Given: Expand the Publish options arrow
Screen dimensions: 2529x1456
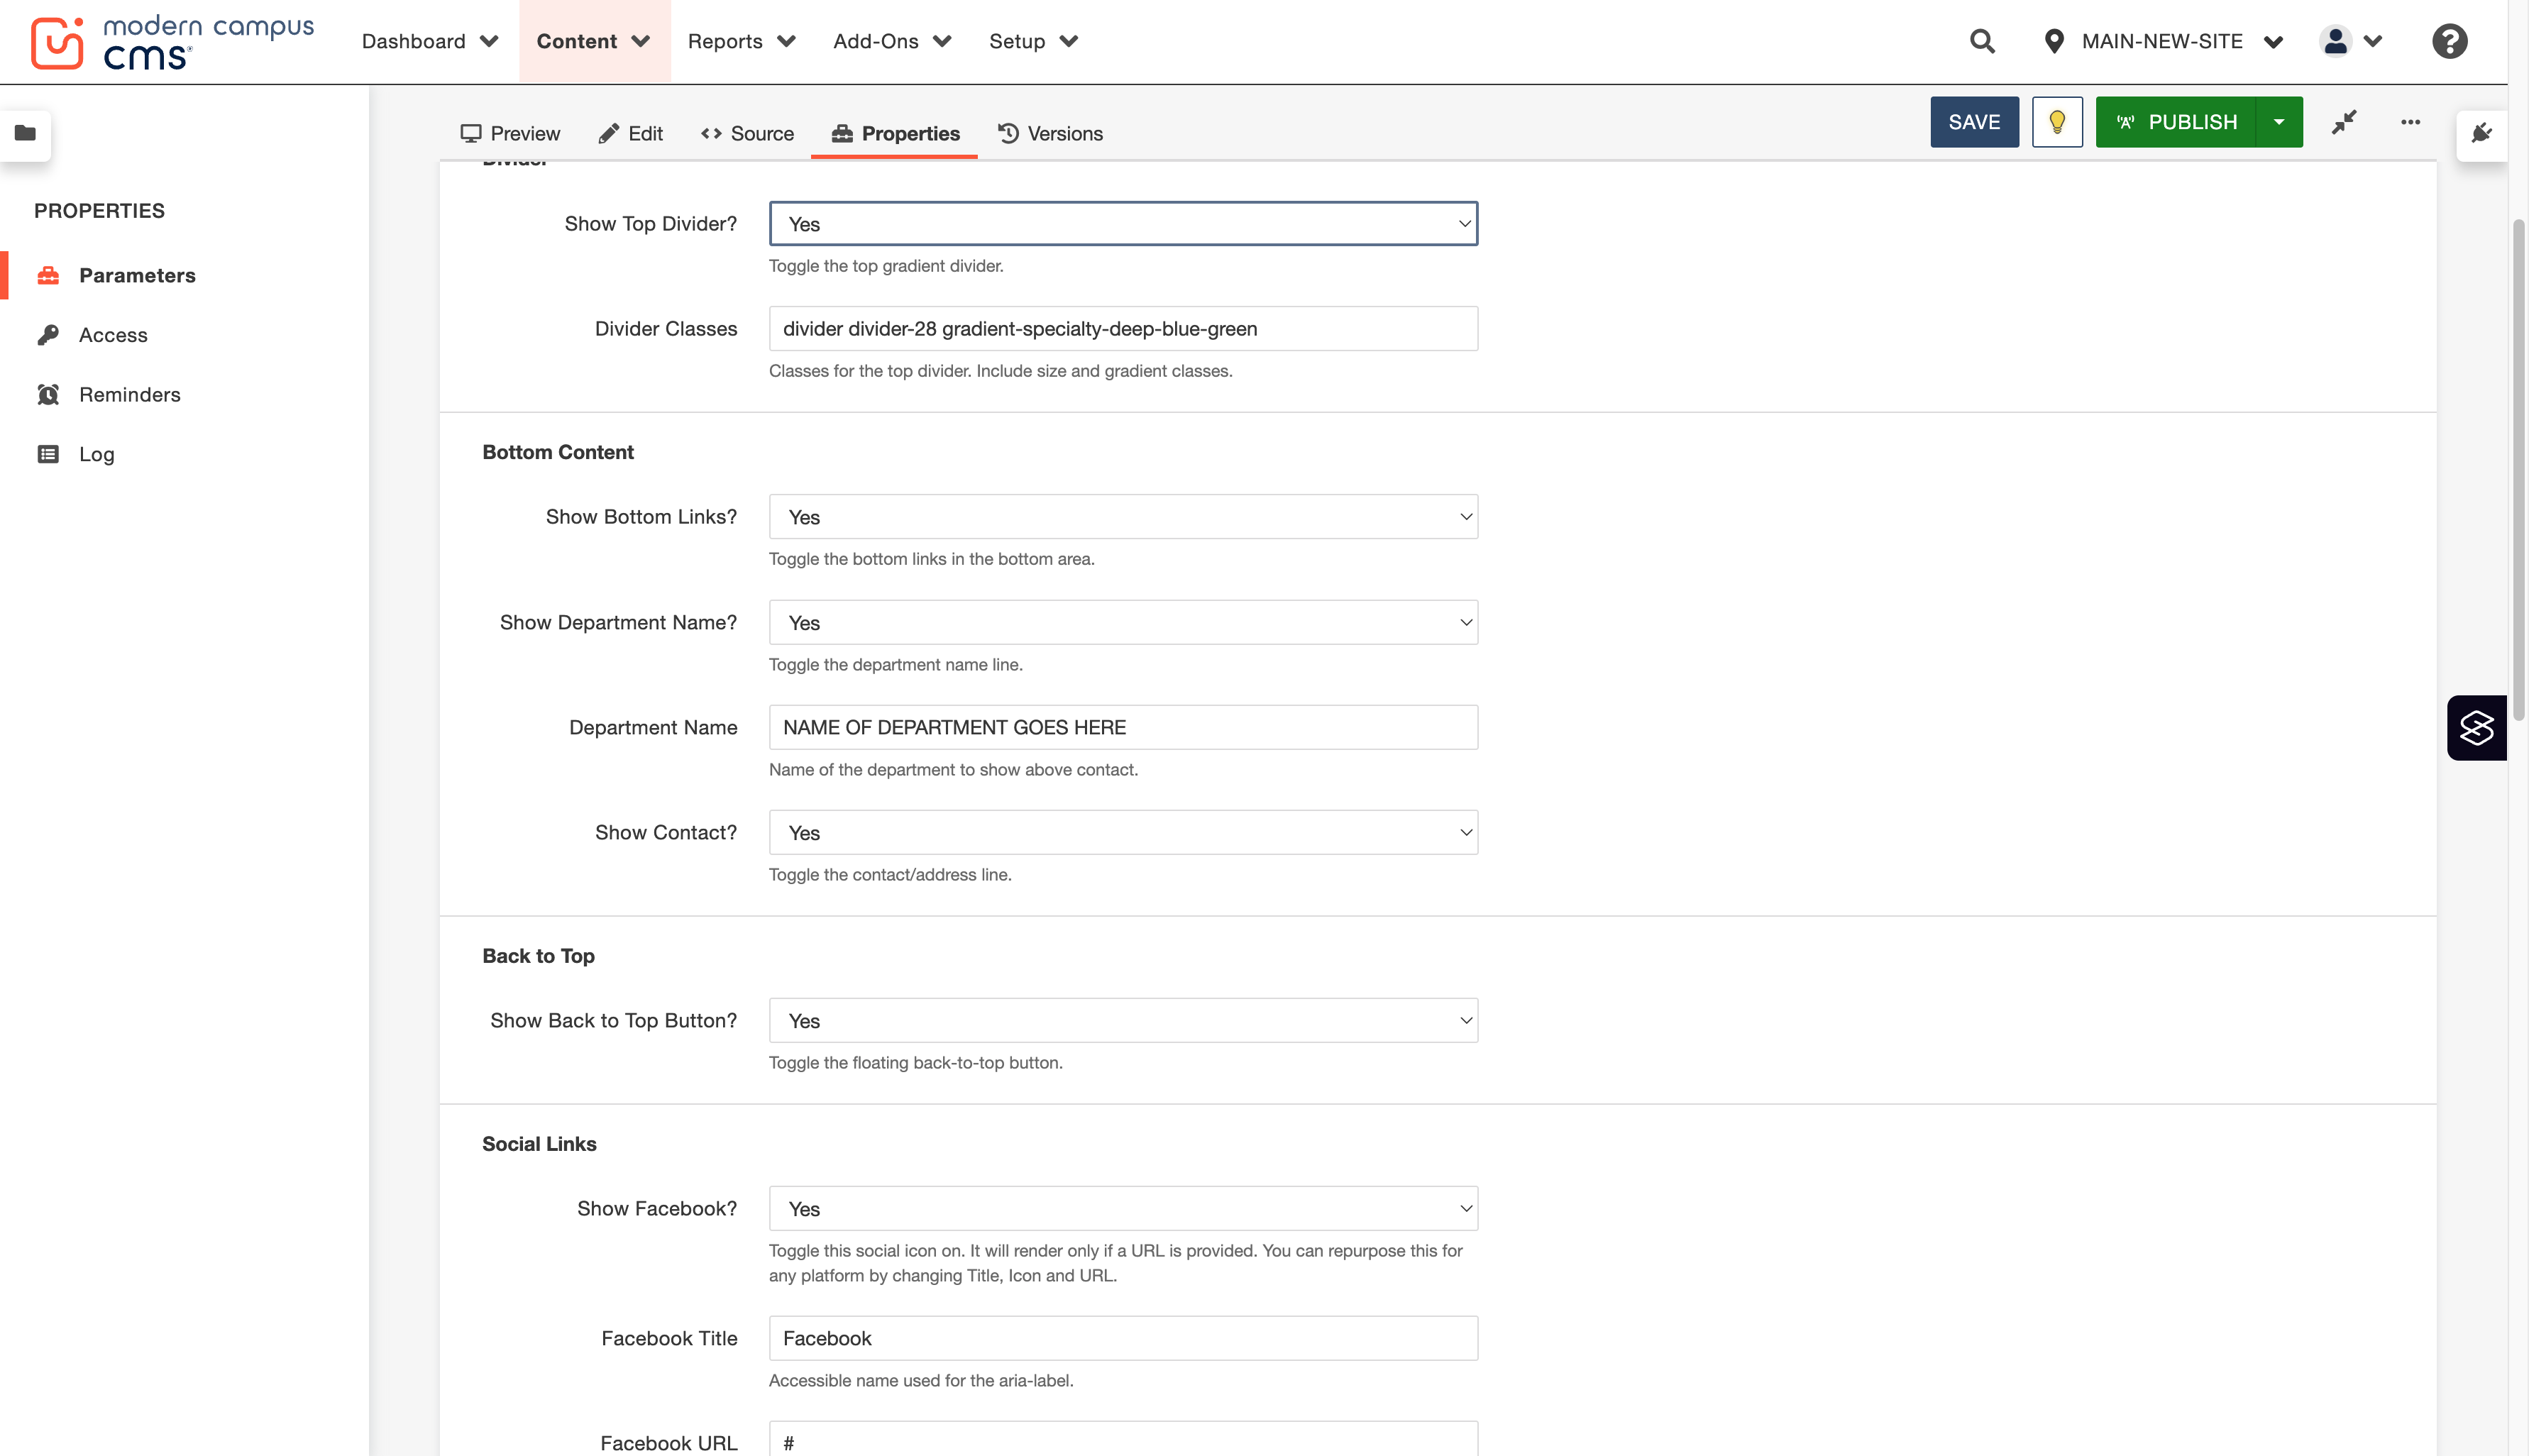Looking at the screenshot, I should tap(2279, 122).
